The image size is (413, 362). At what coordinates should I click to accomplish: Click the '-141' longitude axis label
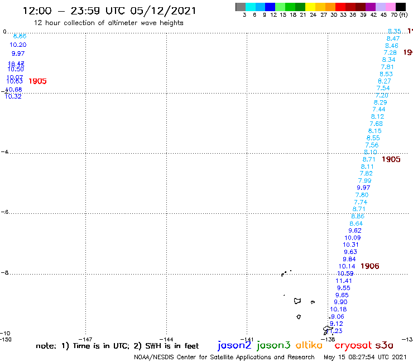247,339
